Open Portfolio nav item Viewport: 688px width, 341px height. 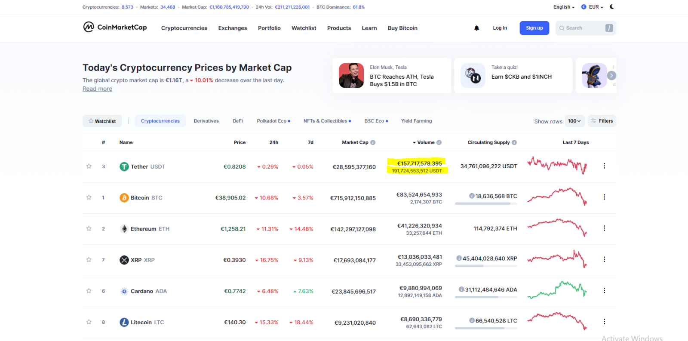(269, 28)
